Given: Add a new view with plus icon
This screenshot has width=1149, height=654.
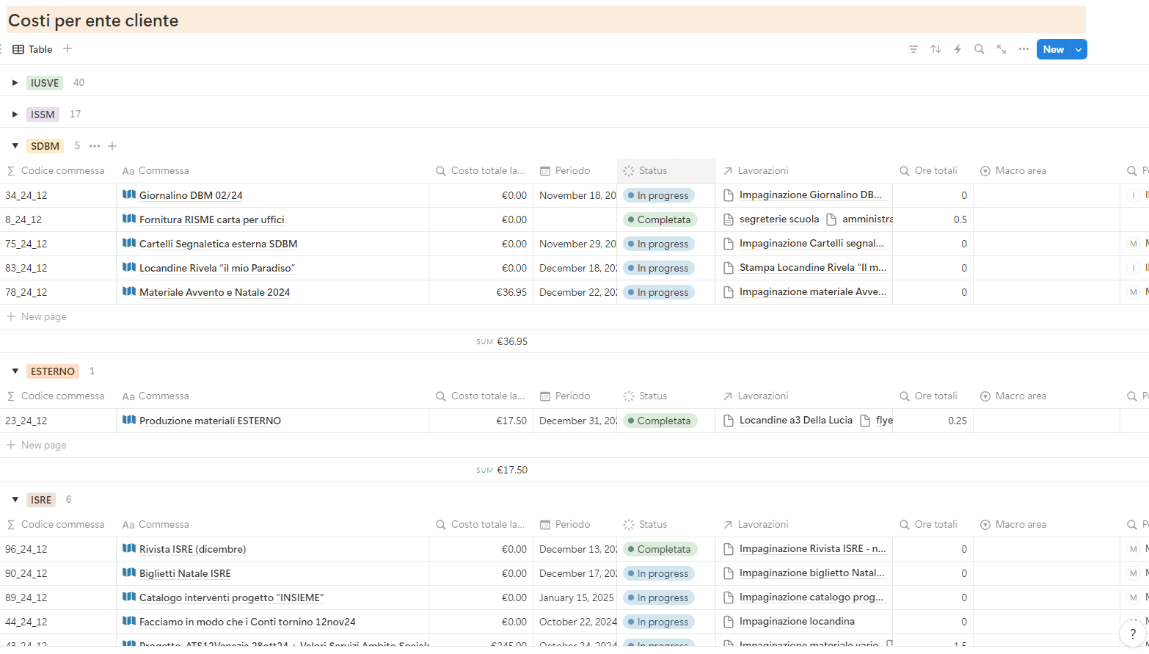Looking at the screenshot, I should coord(68,48).
